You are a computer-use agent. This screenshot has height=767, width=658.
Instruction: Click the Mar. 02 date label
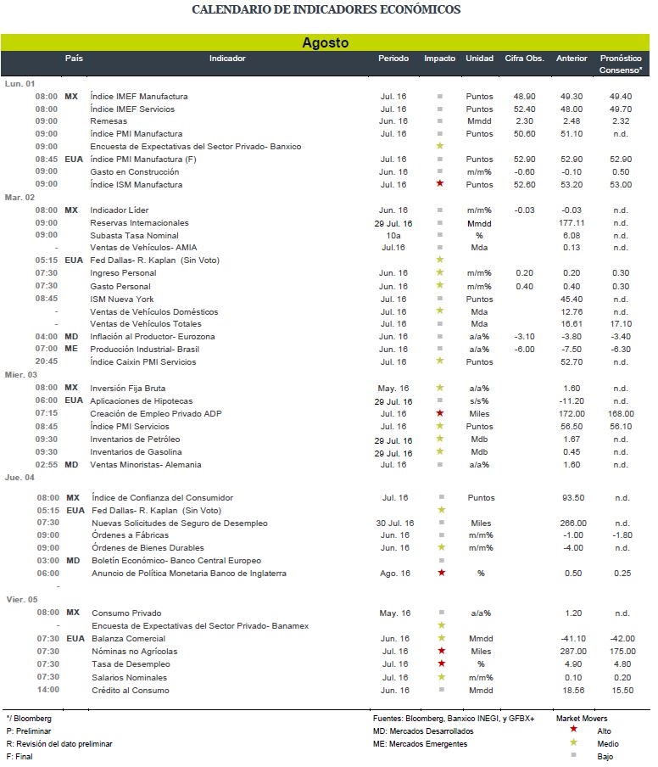click(x=20, y=197)
